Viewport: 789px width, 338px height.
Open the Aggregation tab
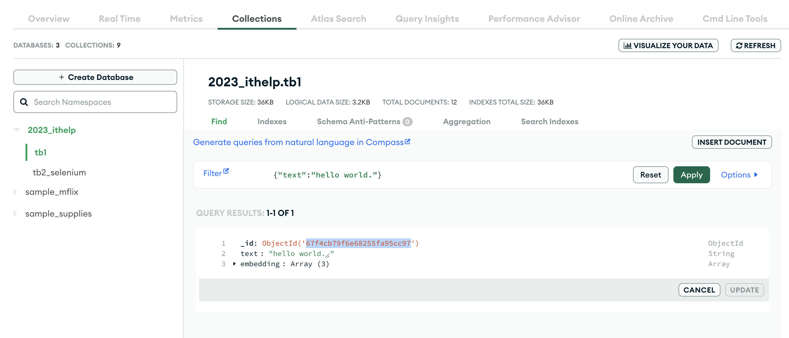coord(466,122)
